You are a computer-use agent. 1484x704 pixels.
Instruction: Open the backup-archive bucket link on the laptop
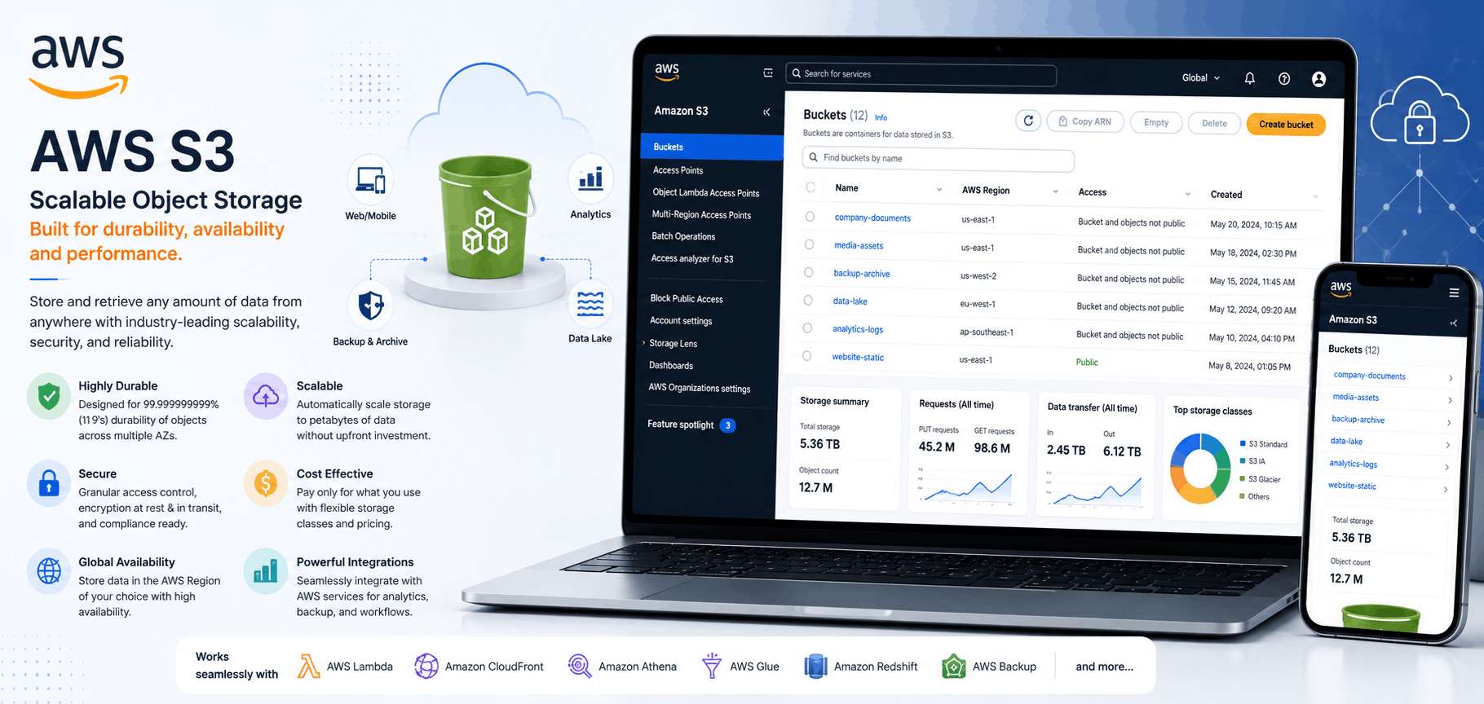[861, 274]
